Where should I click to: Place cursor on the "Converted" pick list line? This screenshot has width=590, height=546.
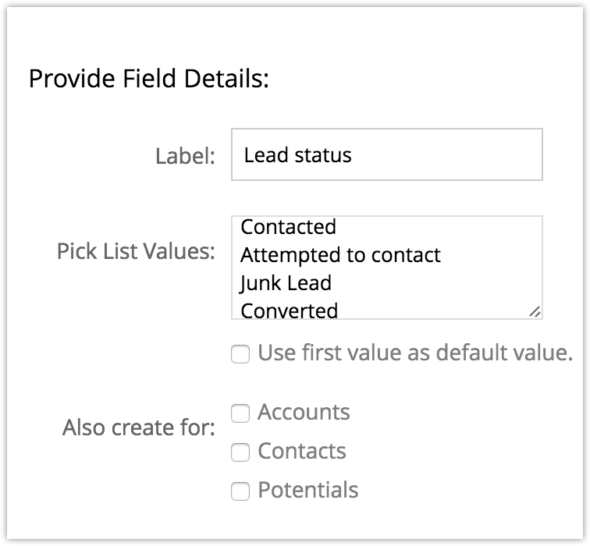coord(289,310)
